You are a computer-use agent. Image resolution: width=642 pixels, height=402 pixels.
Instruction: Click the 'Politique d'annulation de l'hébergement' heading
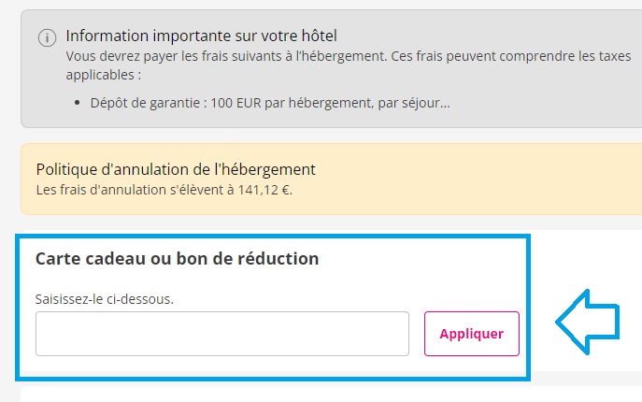176,169
